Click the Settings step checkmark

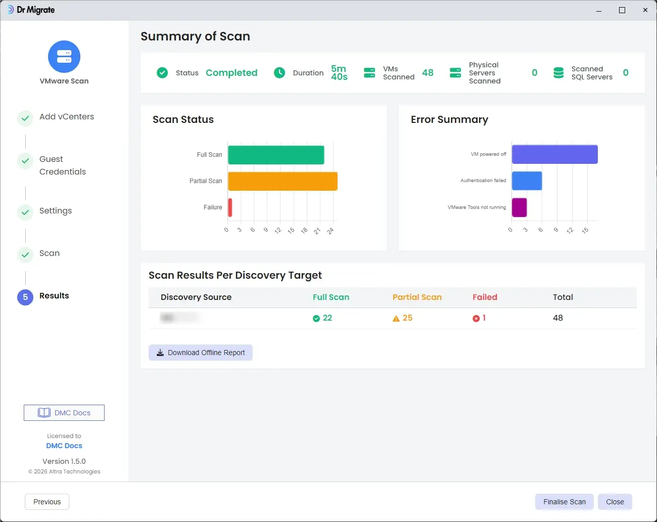click(25, 212)
